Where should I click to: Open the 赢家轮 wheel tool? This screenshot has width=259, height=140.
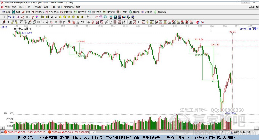[134, 12]
